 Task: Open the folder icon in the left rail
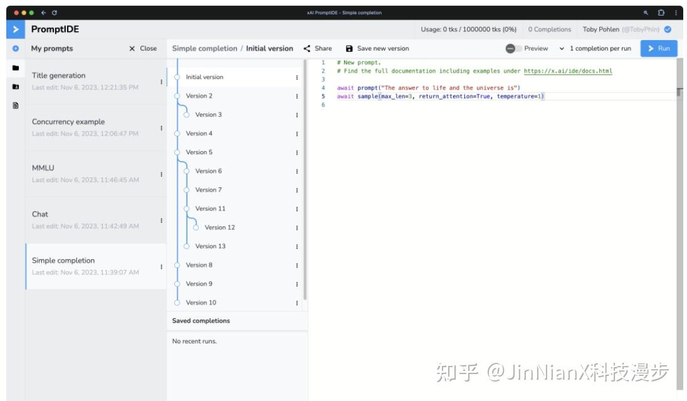pos(14,68)
